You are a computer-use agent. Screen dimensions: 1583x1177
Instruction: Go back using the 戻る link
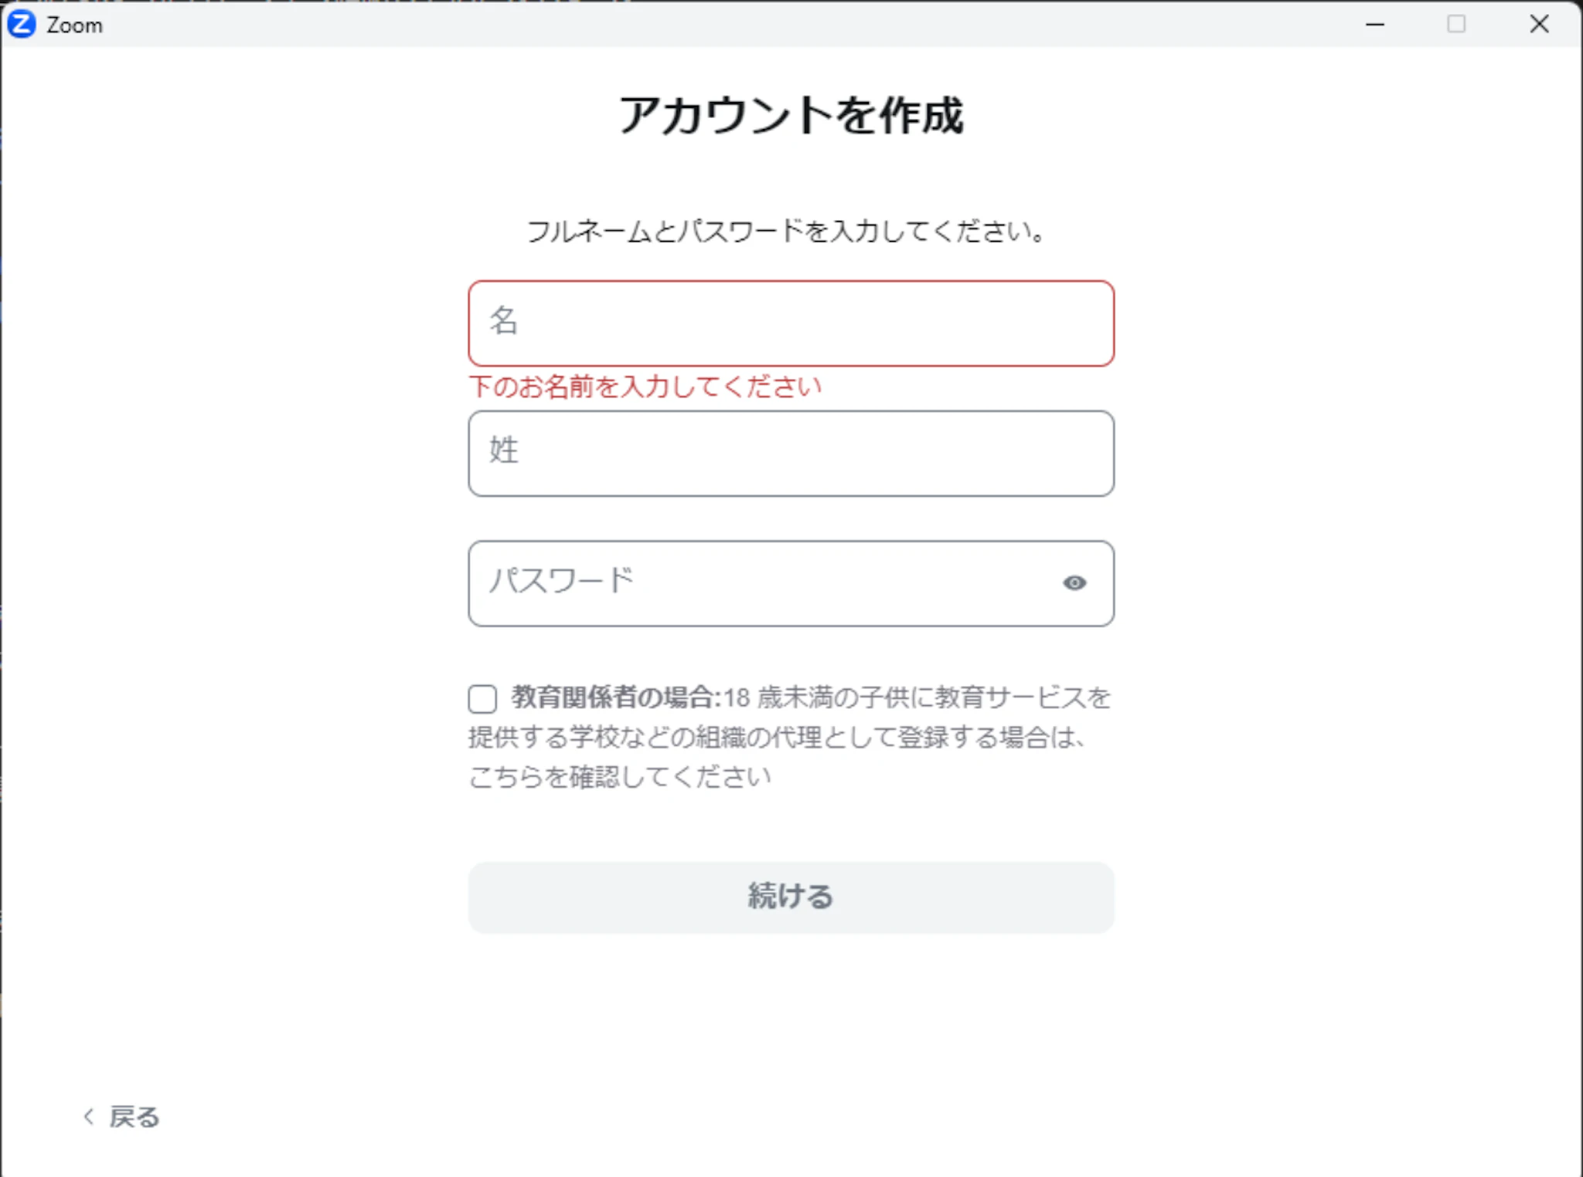[x=134, y=1117]
